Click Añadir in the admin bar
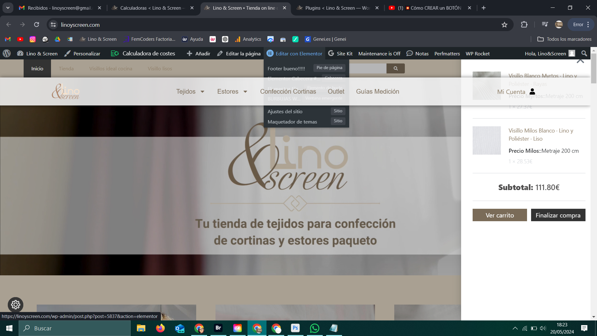Viewport: 597px width, 336px height. (198, 54)
